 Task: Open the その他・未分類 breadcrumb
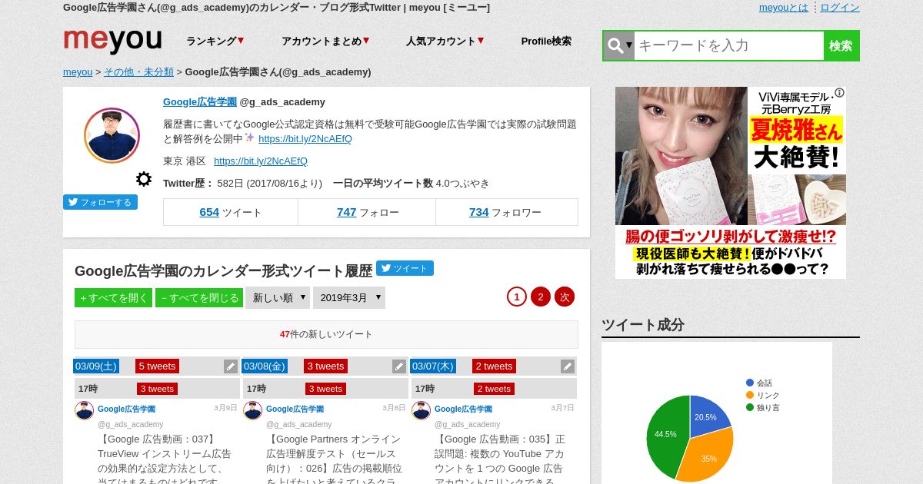[138, 72]
